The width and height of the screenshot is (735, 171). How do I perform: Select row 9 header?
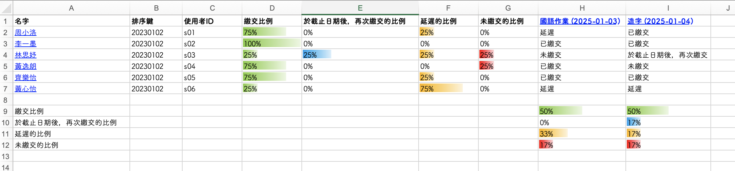pos(6,111)
